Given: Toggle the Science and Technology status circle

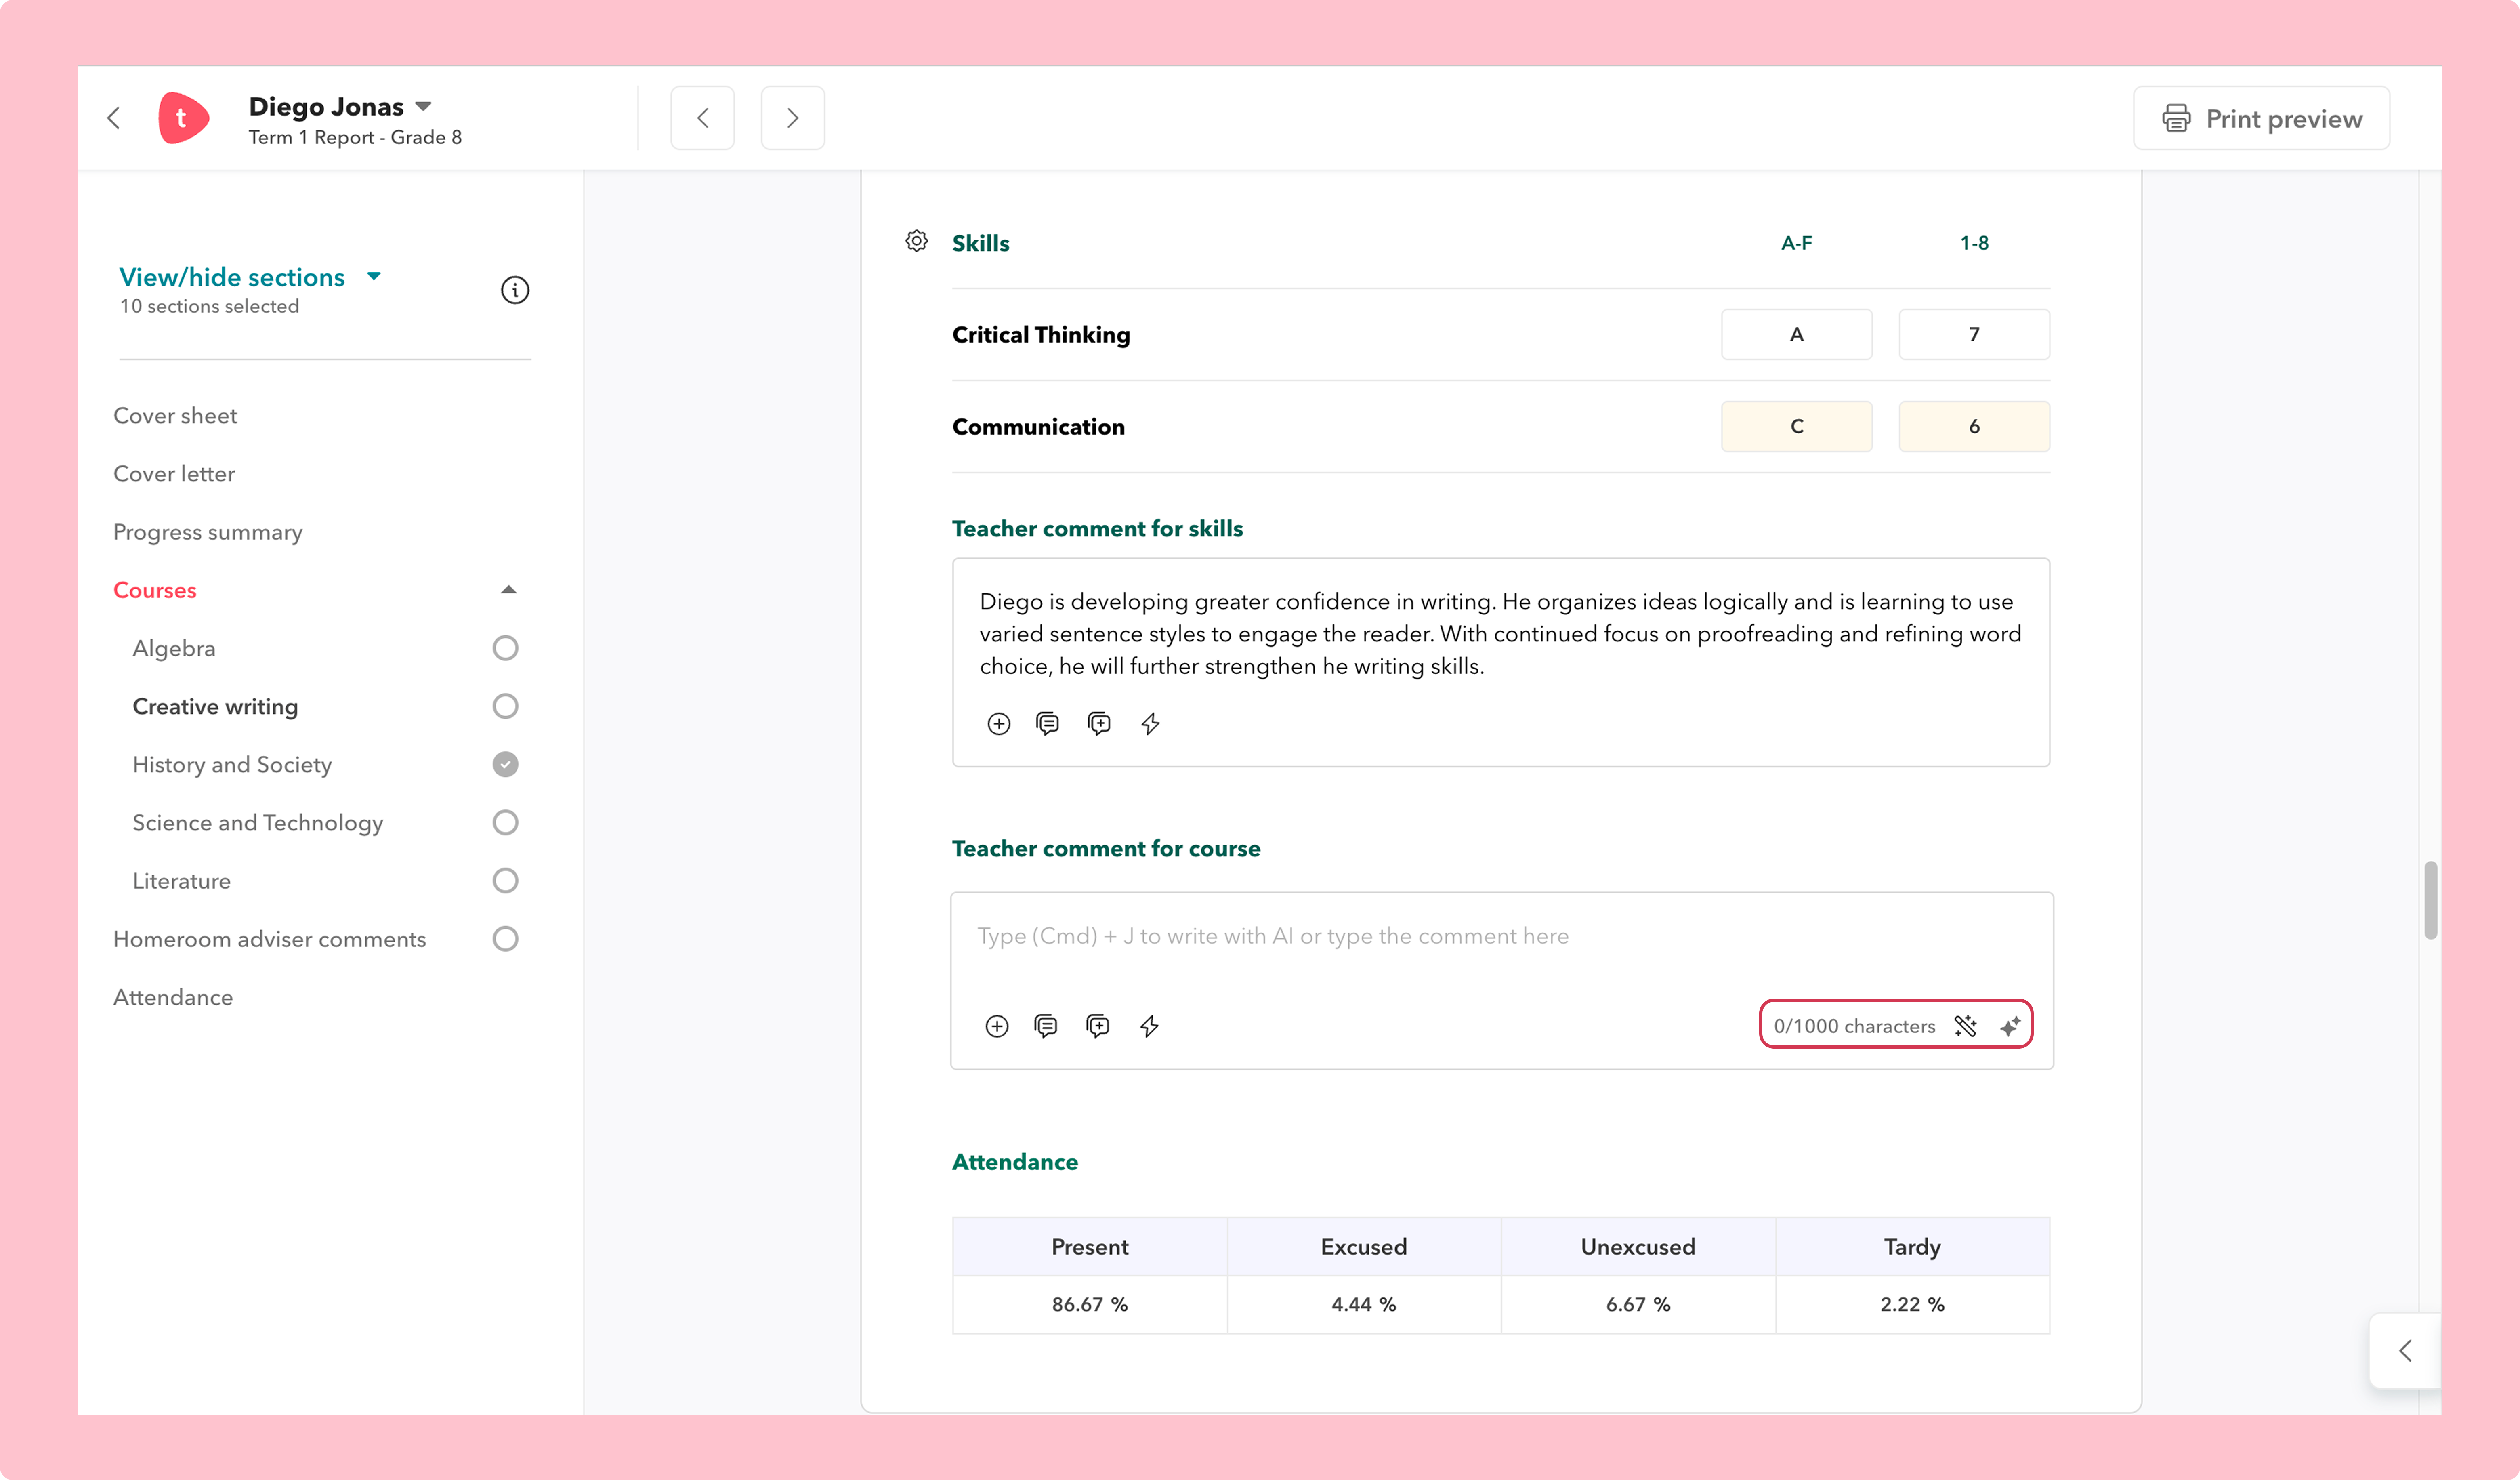Looking at the screenshot, I should pyautogui.click(x=505, y=822).
